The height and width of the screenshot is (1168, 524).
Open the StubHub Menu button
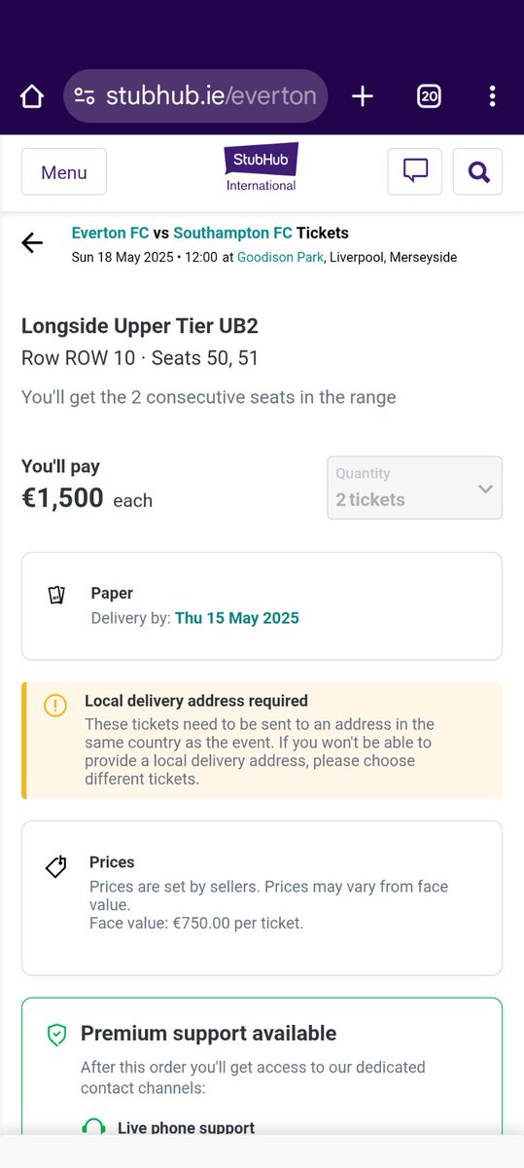click(64, 172)
